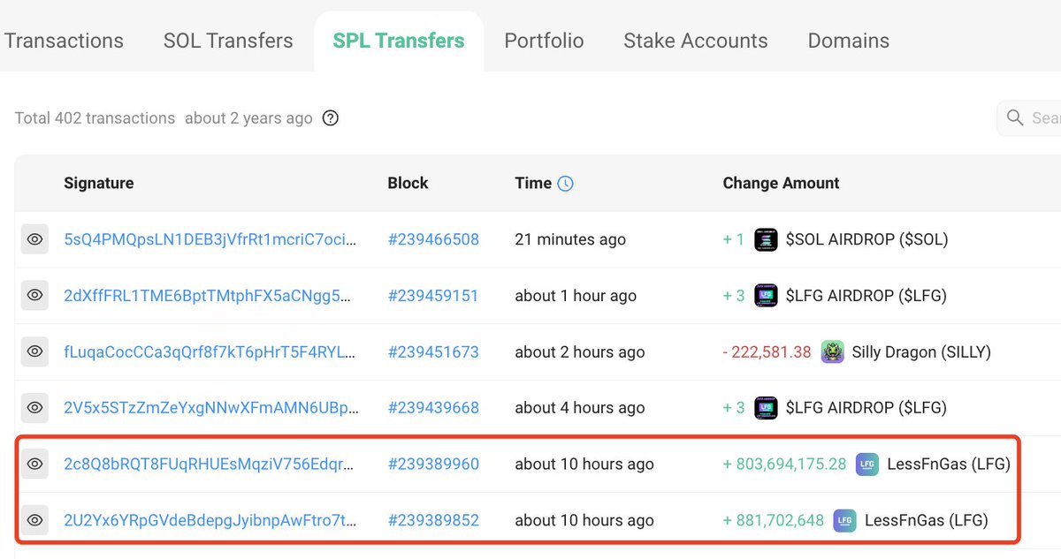Click into the search input field
Viewport: 1061px width, 559px height.
[x=1045, y=118]
